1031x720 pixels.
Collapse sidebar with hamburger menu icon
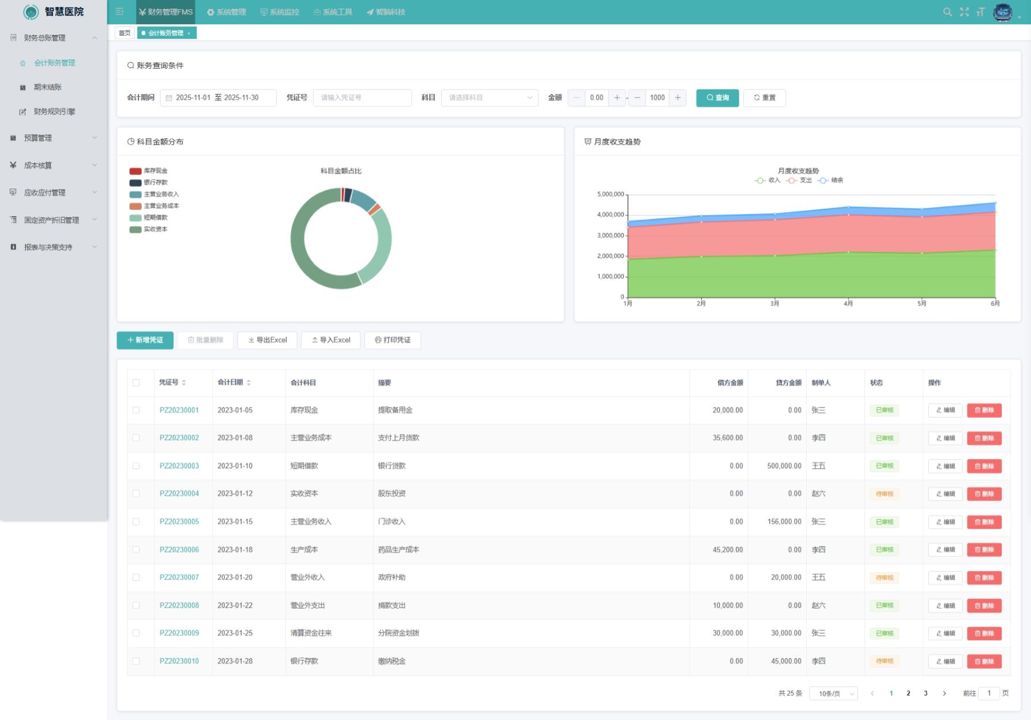pos(120,12)
